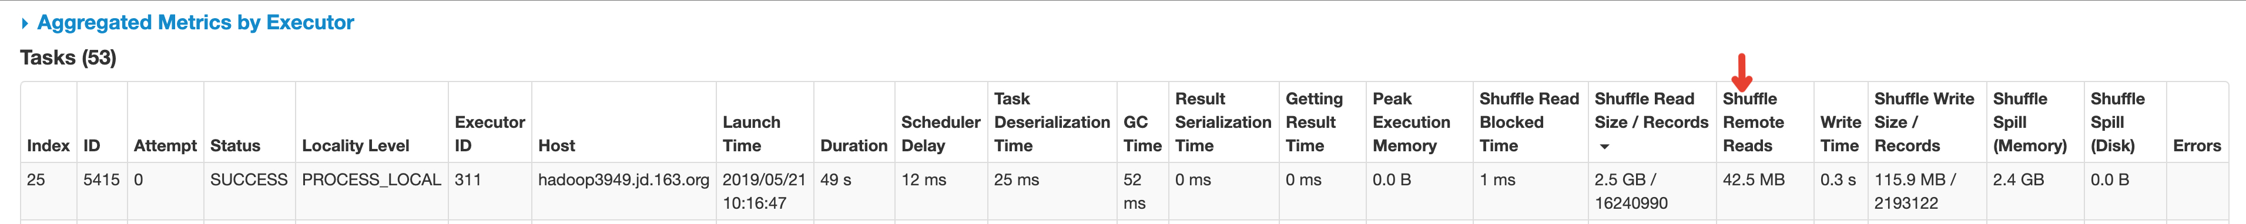Sort by the Host column header
This screenshot has width=2246, height=224.
(557, 145)
